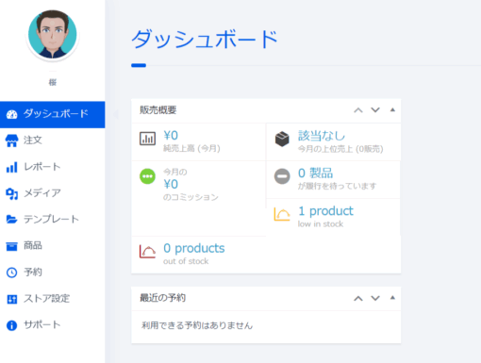Click the ダッシュボード page heading
The width and height of the screenshot is (481, 363).
pyautogui.click(x=205, y=40)
